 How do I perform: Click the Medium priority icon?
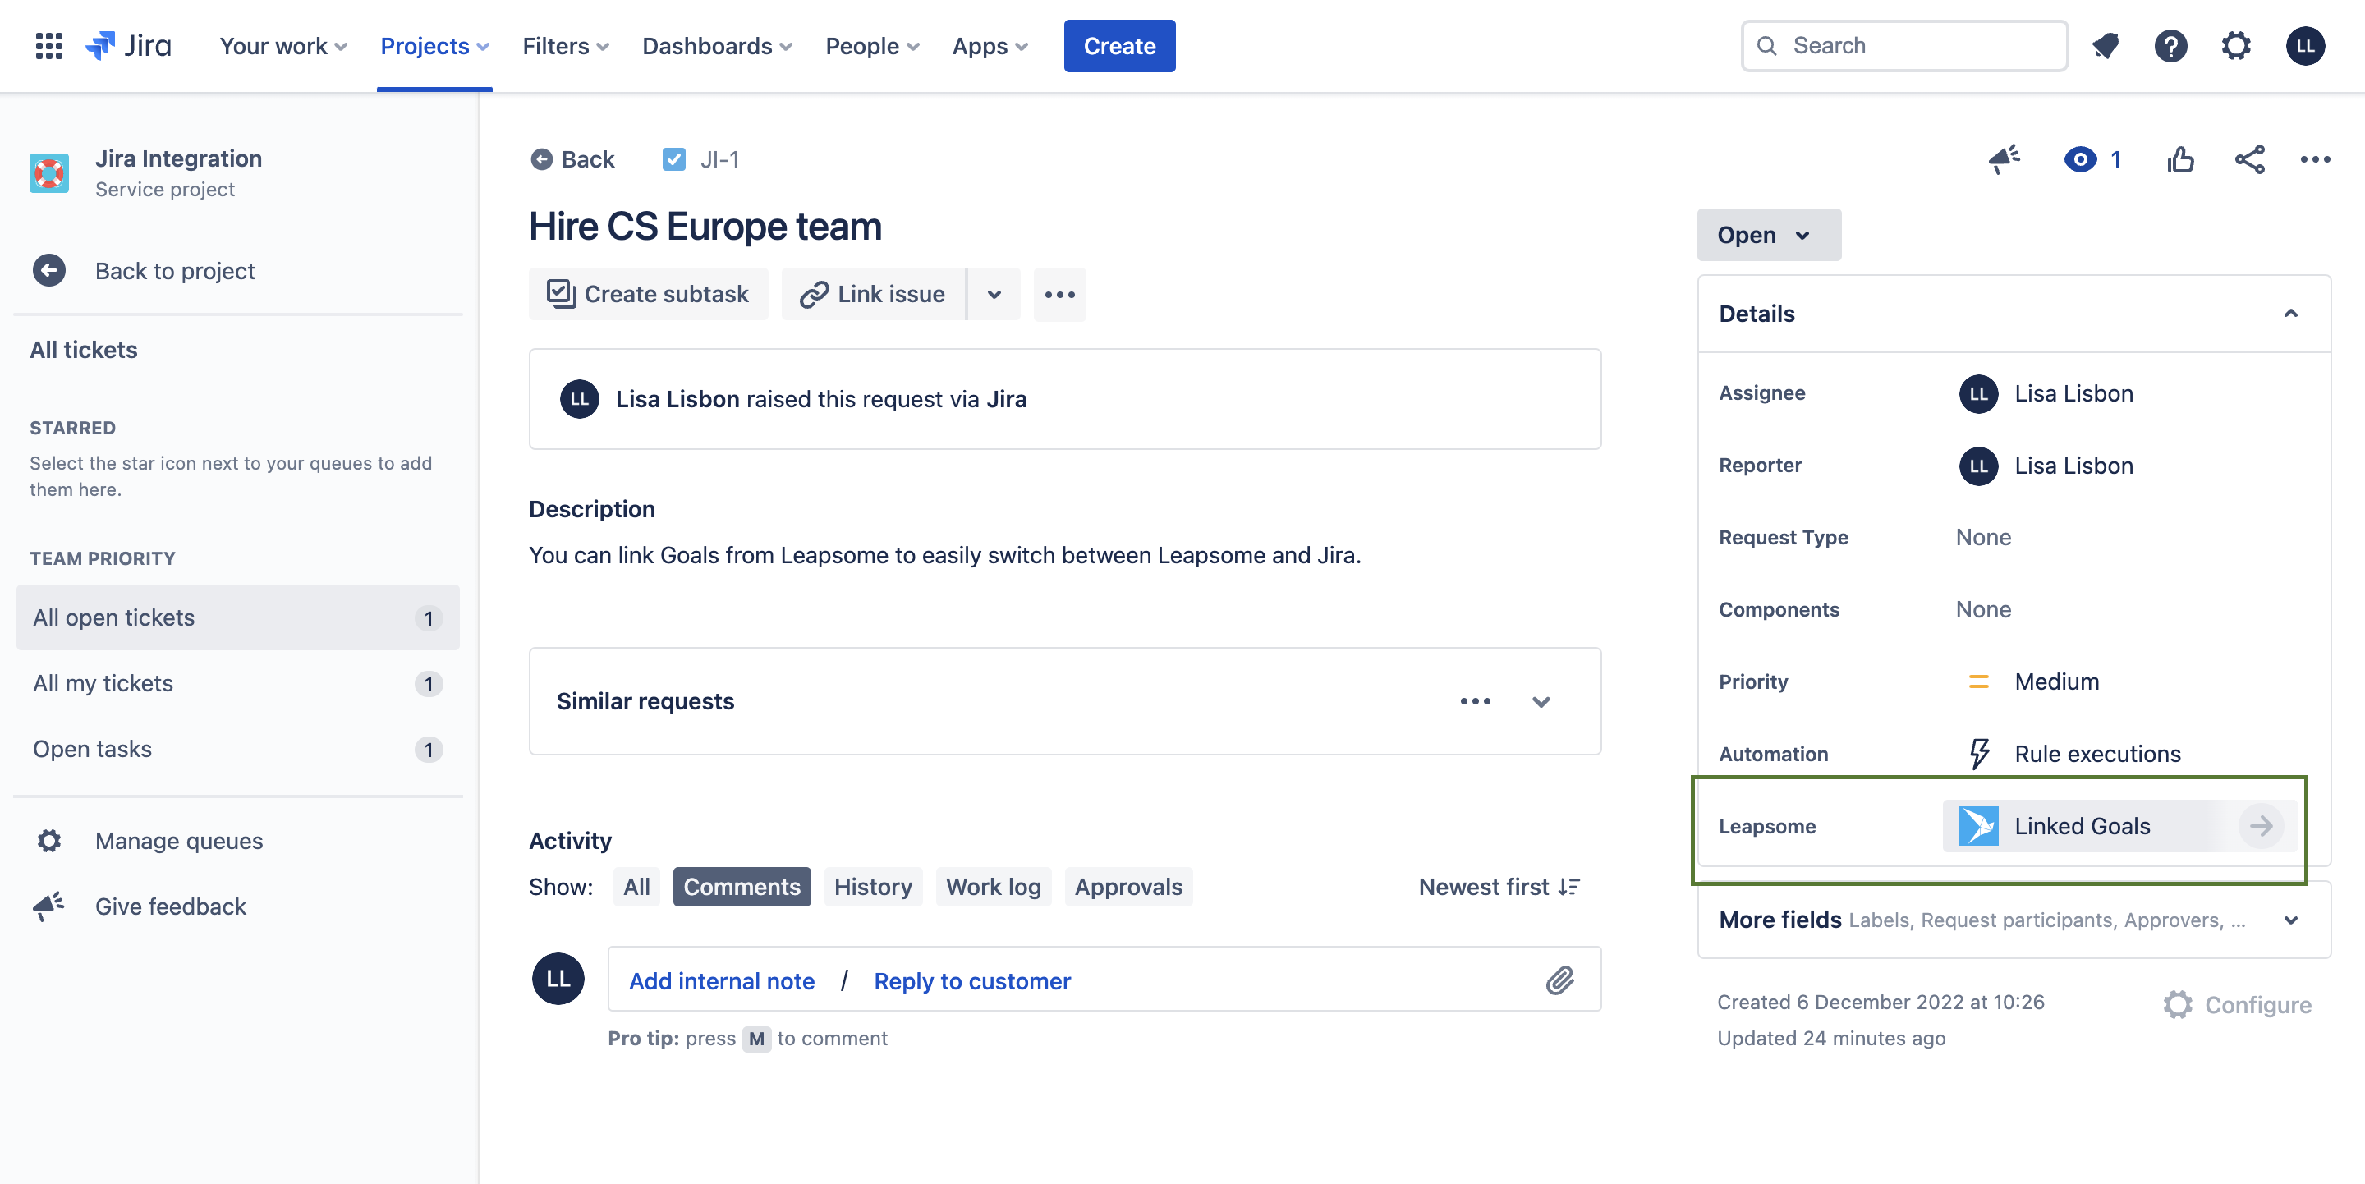pyautogui.click(x=1978, y=682)
